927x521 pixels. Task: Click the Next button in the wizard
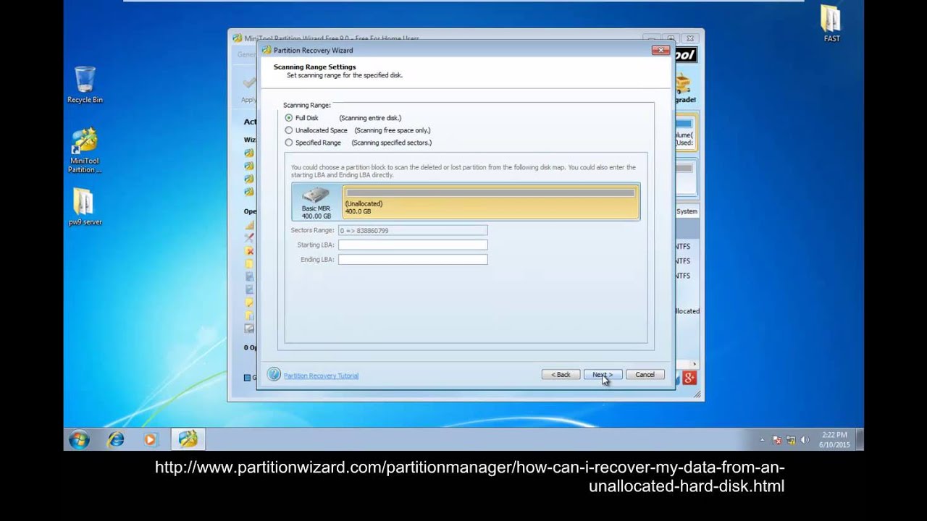coord(603,375)
